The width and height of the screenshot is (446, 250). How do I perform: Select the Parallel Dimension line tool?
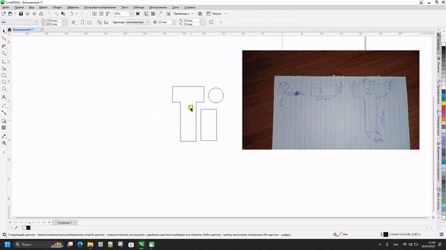tap(3, 106)
